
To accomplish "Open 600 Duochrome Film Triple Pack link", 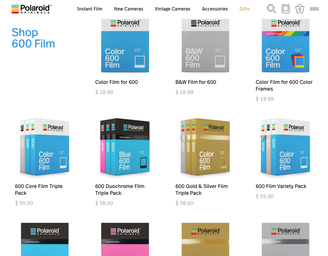I will [120, 189].
